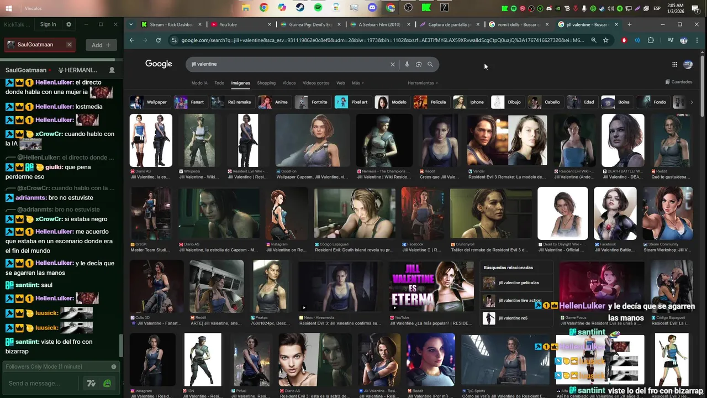Select the Todo search tab

[219, 83]
